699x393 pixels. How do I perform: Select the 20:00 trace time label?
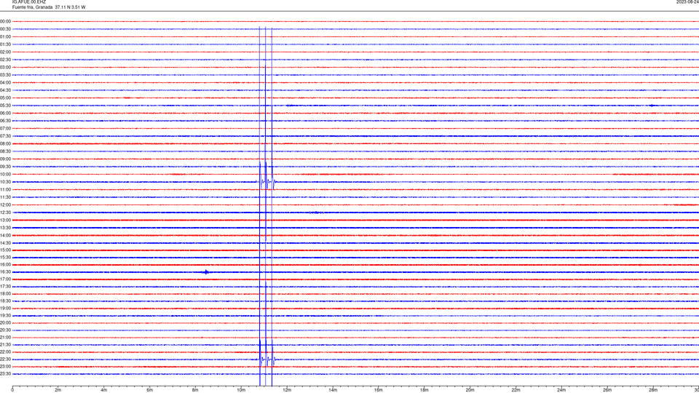click(x=5, y=322)
